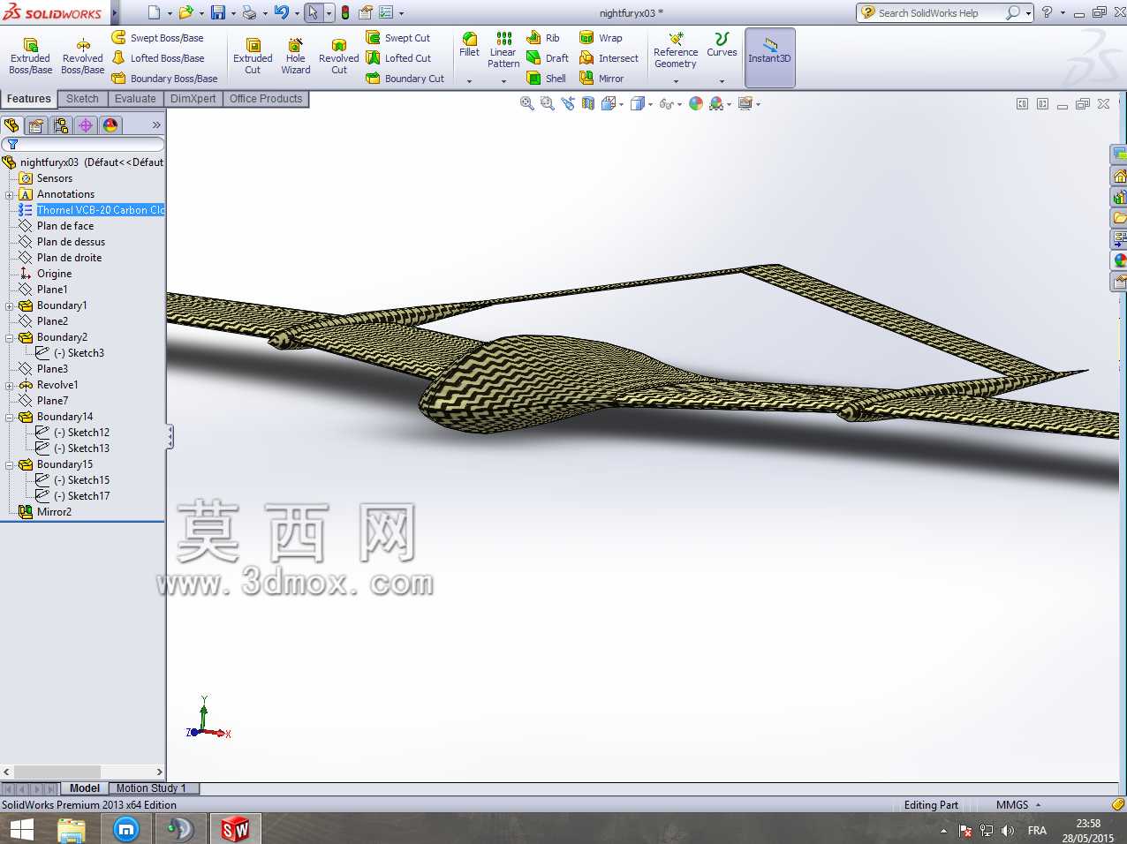Click the Print button

click(249, 12)
